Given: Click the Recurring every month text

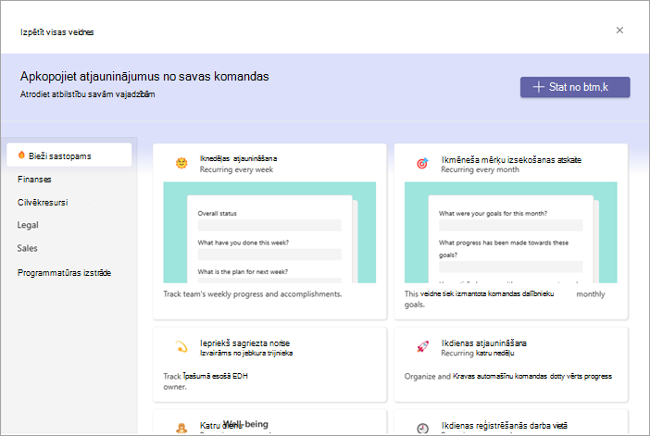Looking at the screenshot, I should tap(480, 169).
